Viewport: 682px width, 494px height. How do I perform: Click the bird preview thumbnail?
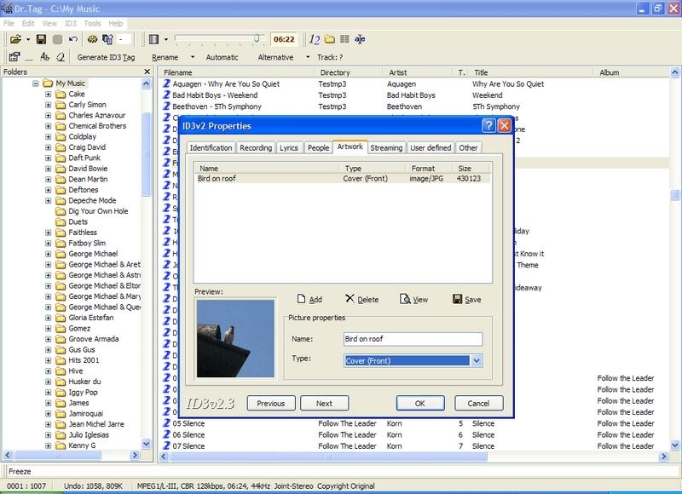click(235, 338)
